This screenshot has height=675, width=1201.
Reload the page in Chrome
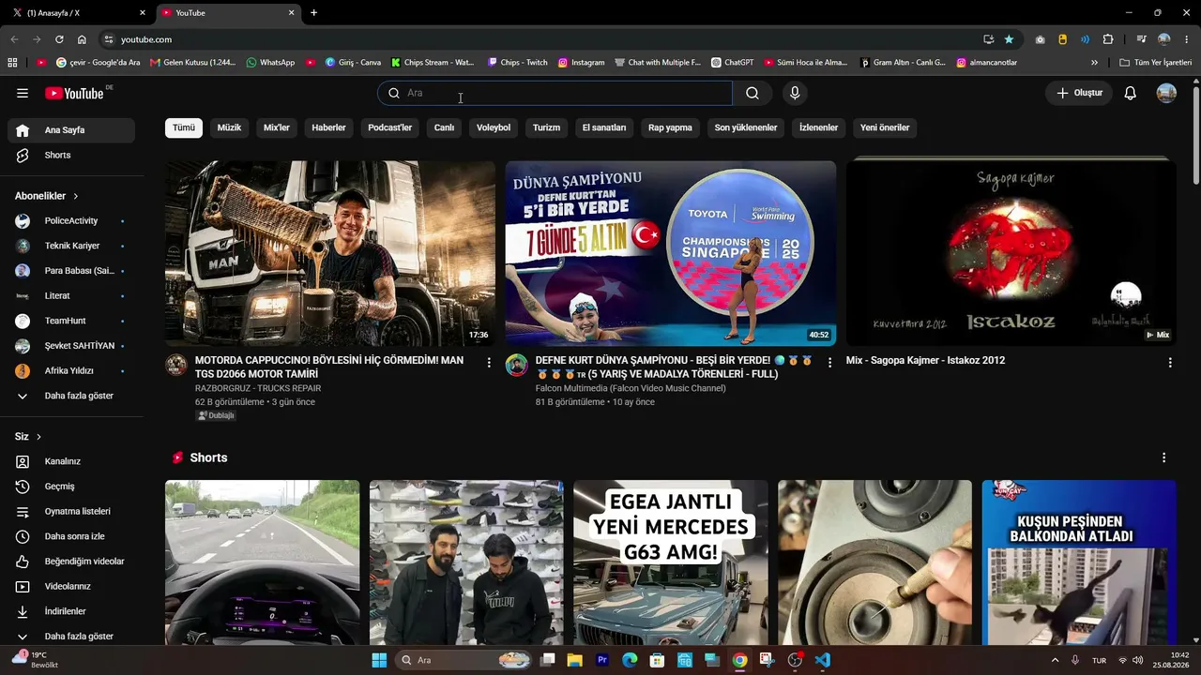point(59,39)
